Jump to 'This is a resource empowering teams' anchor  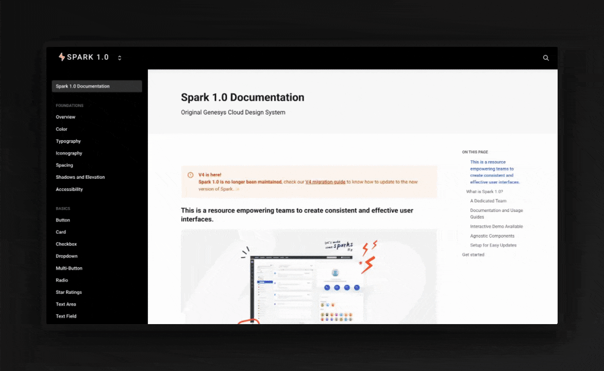(495, 172)
